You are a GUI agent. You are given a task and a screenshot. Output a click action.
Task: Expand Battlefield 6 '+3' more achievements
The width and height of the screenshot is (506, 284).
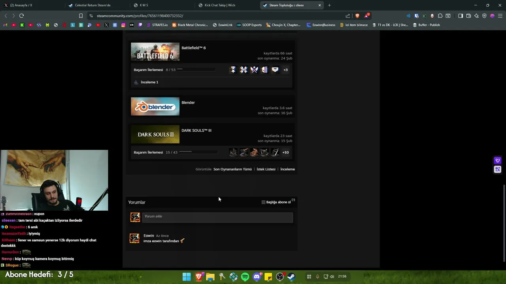[285, 70]
